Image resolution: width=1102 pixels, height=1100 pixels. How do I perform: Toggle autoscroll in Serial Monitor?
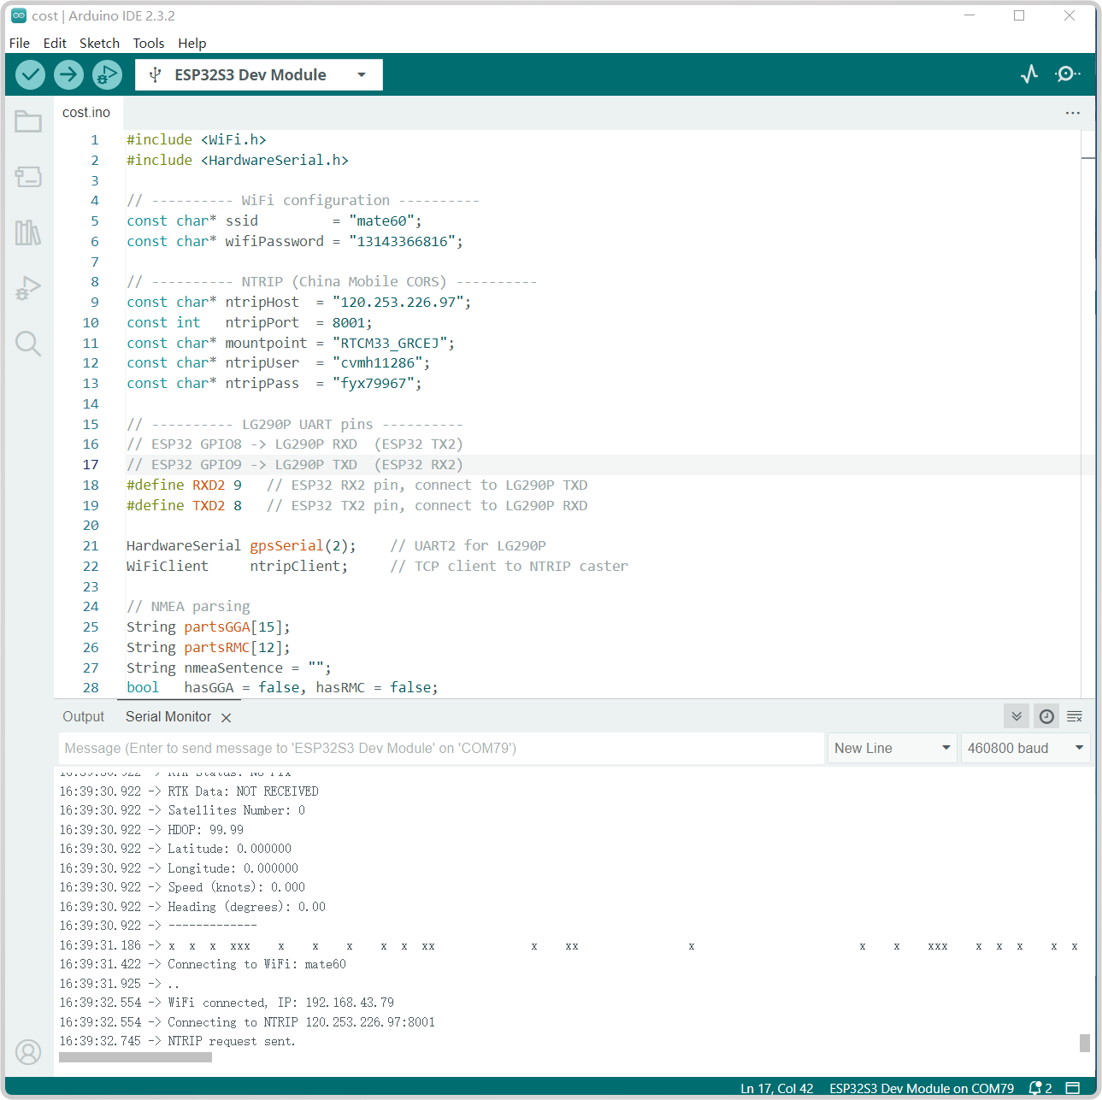point(1017,716)
